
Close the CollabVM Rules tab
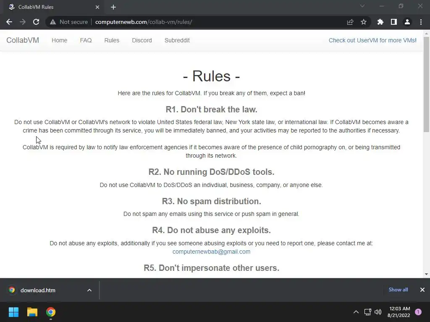click(97, 7)
